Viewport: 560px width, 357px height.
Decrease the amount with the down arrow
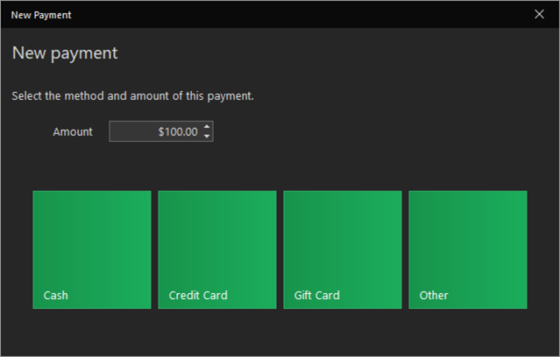pos(207,136)
